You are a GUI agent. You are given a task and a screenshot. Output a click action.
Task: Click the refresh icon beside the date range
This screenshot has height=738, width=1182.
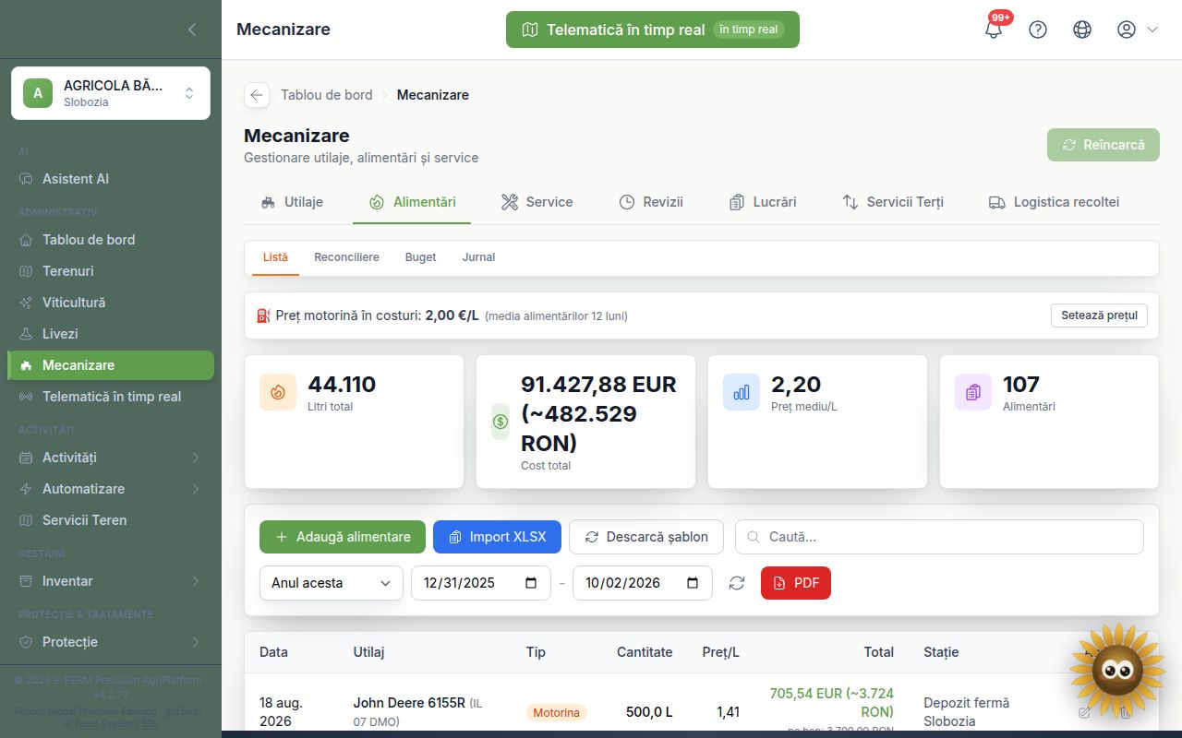point(737,583)
